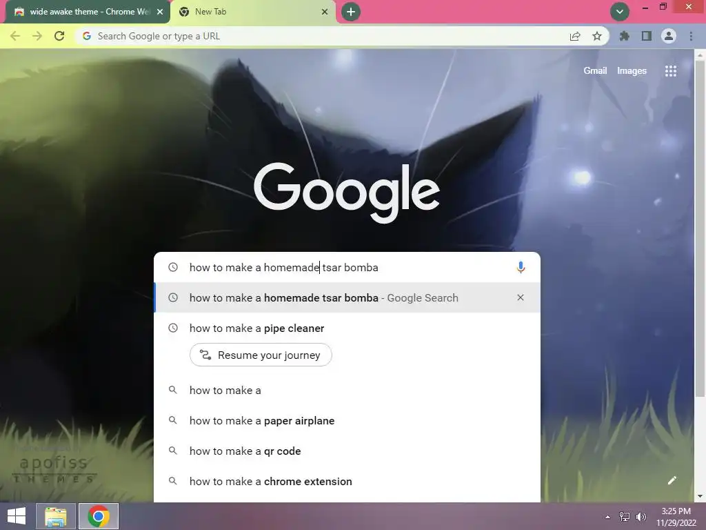
Task: Select the homemade tsar bomba suggestion
Action: (347, 297)
